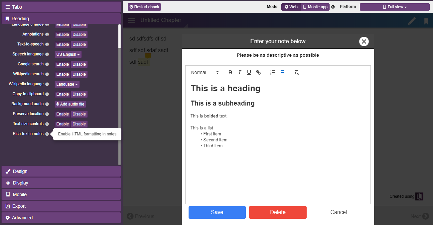Open the US English speech language dropdown
The width and height of the screenshot is (433, 225).
[x=68, y=54]
